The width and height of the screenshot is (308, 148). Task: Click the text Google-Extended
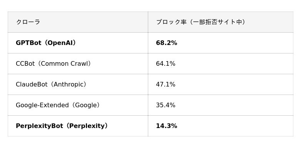(42, 105)
